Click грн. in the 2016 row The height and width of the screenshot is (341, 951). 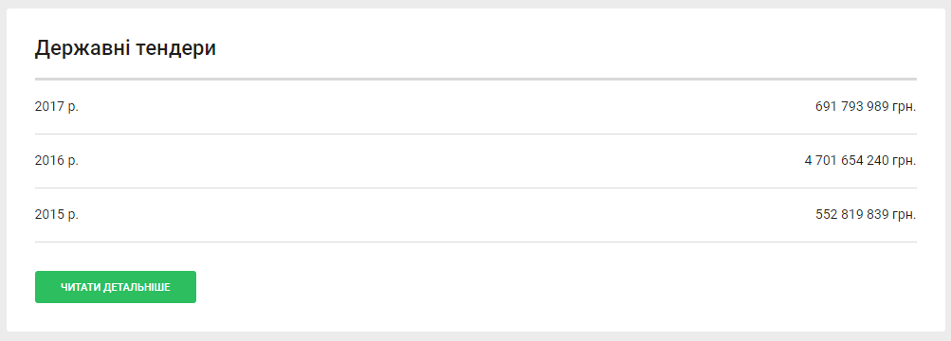click(905, 162)
